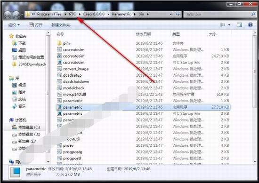The width and height of the screenshot is (259, 183).
Task: Click icon of cocreatesim PTC Startup File
Action: (x=59, y=63)
